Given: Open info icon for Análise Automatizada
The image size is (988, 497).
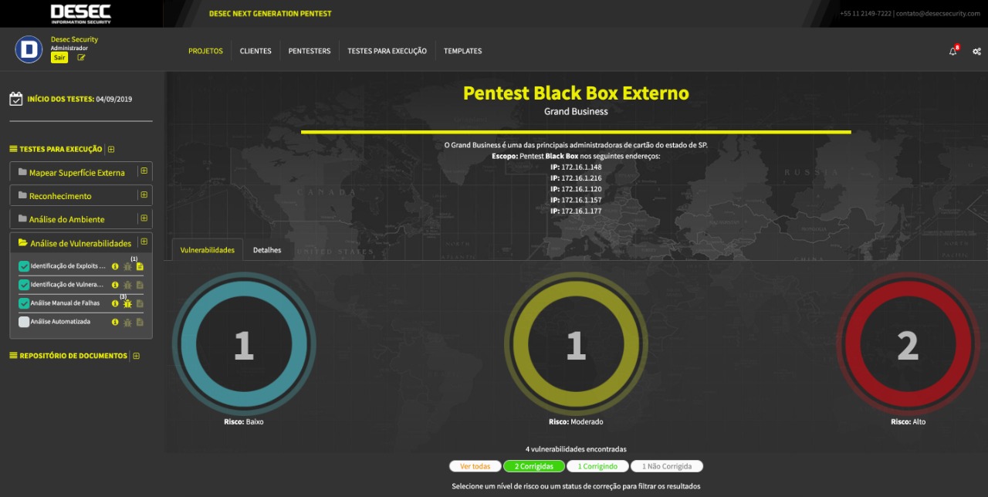Looking at the screenshot, I should tap(115, 322).
